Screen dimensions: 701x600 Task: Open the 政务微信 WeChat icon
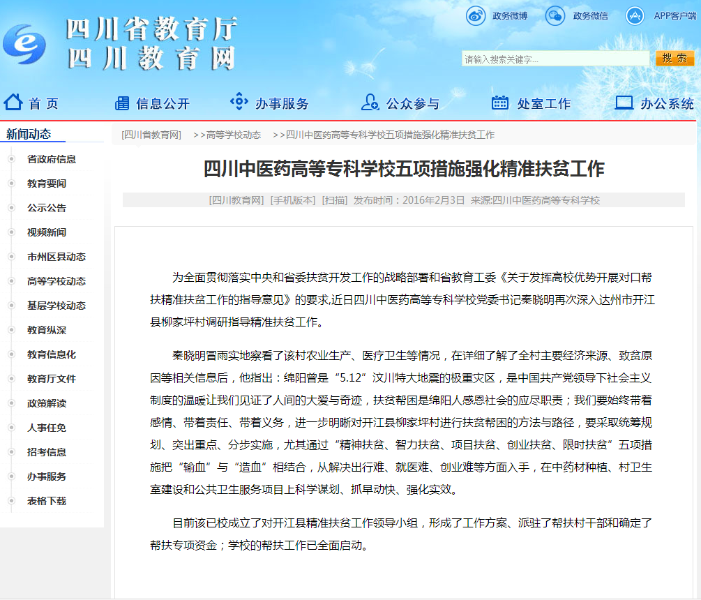click(555, 16)
